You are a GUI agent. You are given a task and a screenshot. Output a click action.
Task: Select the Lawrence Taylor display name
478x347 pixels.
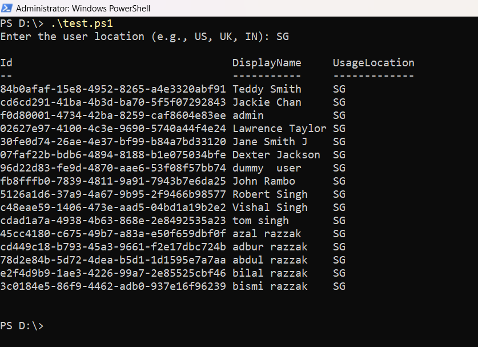[279, 129]
